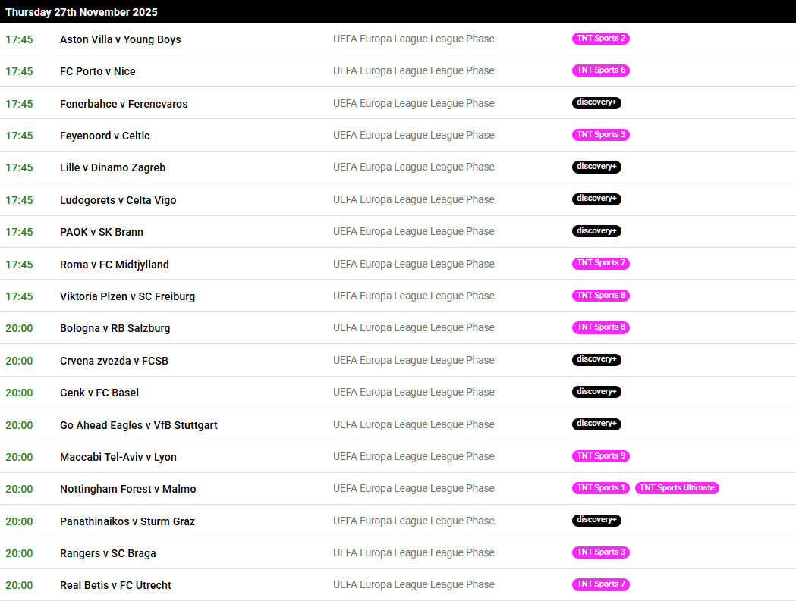The image size is (796, 601).
Task: Select the Rangers v SC Braga match
Action: [108, 554]
